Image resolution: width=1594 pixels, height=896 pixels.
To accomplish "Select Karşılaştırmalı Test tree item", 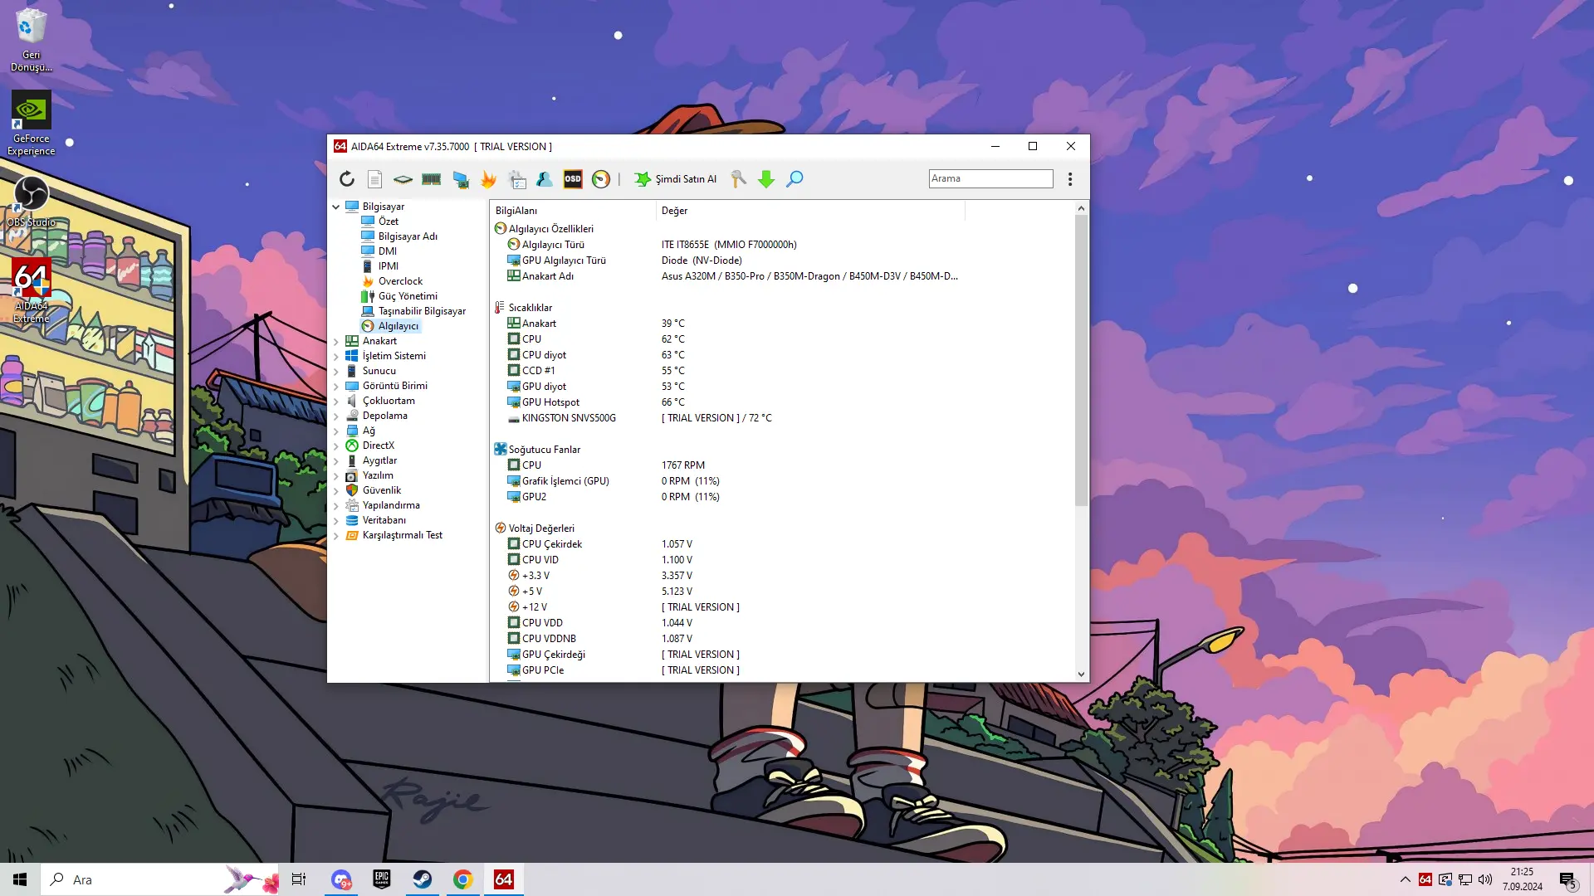I will point(403,535).
